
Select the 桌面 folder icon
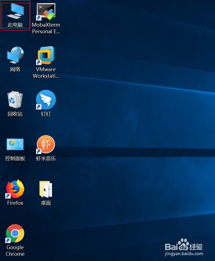(x=46, y=189)
